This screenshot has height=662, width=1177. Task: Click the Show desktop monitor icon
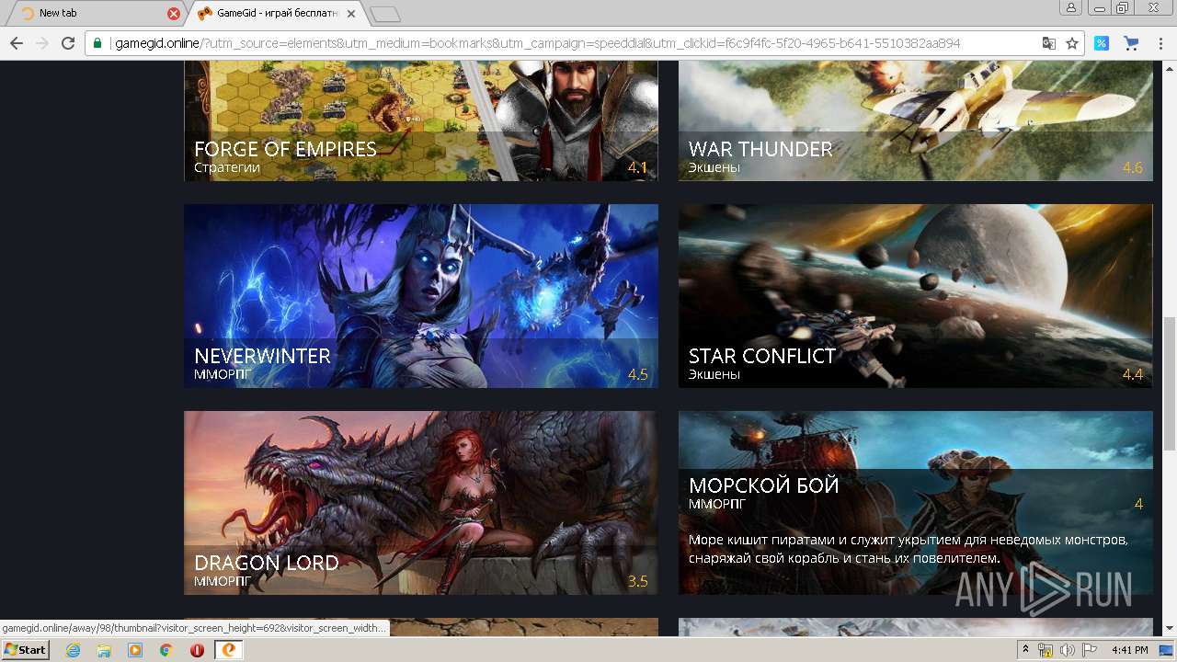pyautogui.click(x=1166, y=650)
